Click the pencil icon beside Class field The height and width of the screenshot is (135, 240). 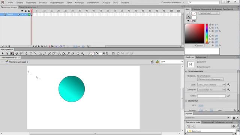tap(228, 96)
